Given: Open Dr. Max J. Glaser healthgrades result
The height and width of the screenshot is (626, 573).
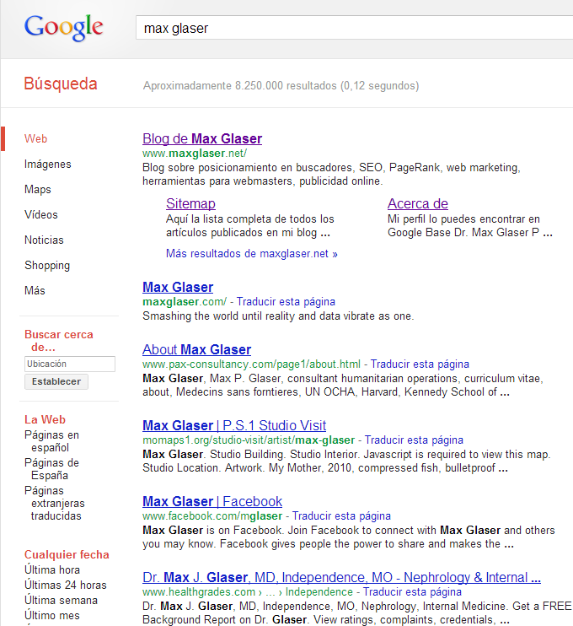Looking at the screenshot, I should pyautogui.click(x=341, y=577).
